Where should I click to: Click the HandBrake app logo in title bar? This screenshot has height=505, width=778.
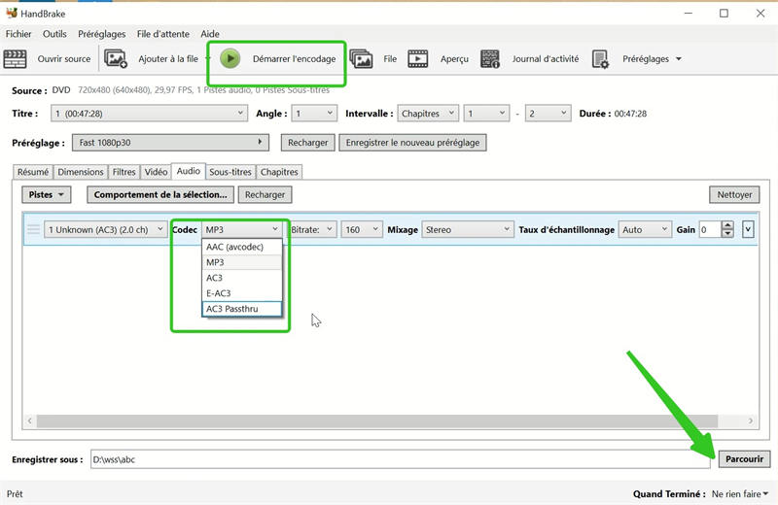12,13
